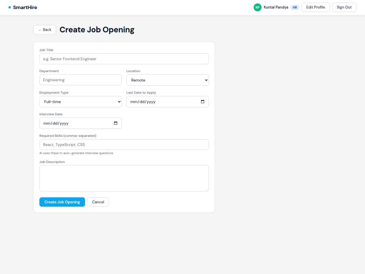Click the KP user avatar
Image resolution: width=365 pixels, height=274 pixels.
tap(257, 7)
